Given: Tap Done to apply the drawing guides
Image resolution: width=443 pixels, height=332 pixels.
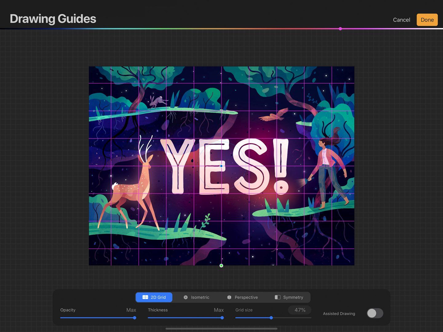Looking at the screenshot, I should 427,19.
